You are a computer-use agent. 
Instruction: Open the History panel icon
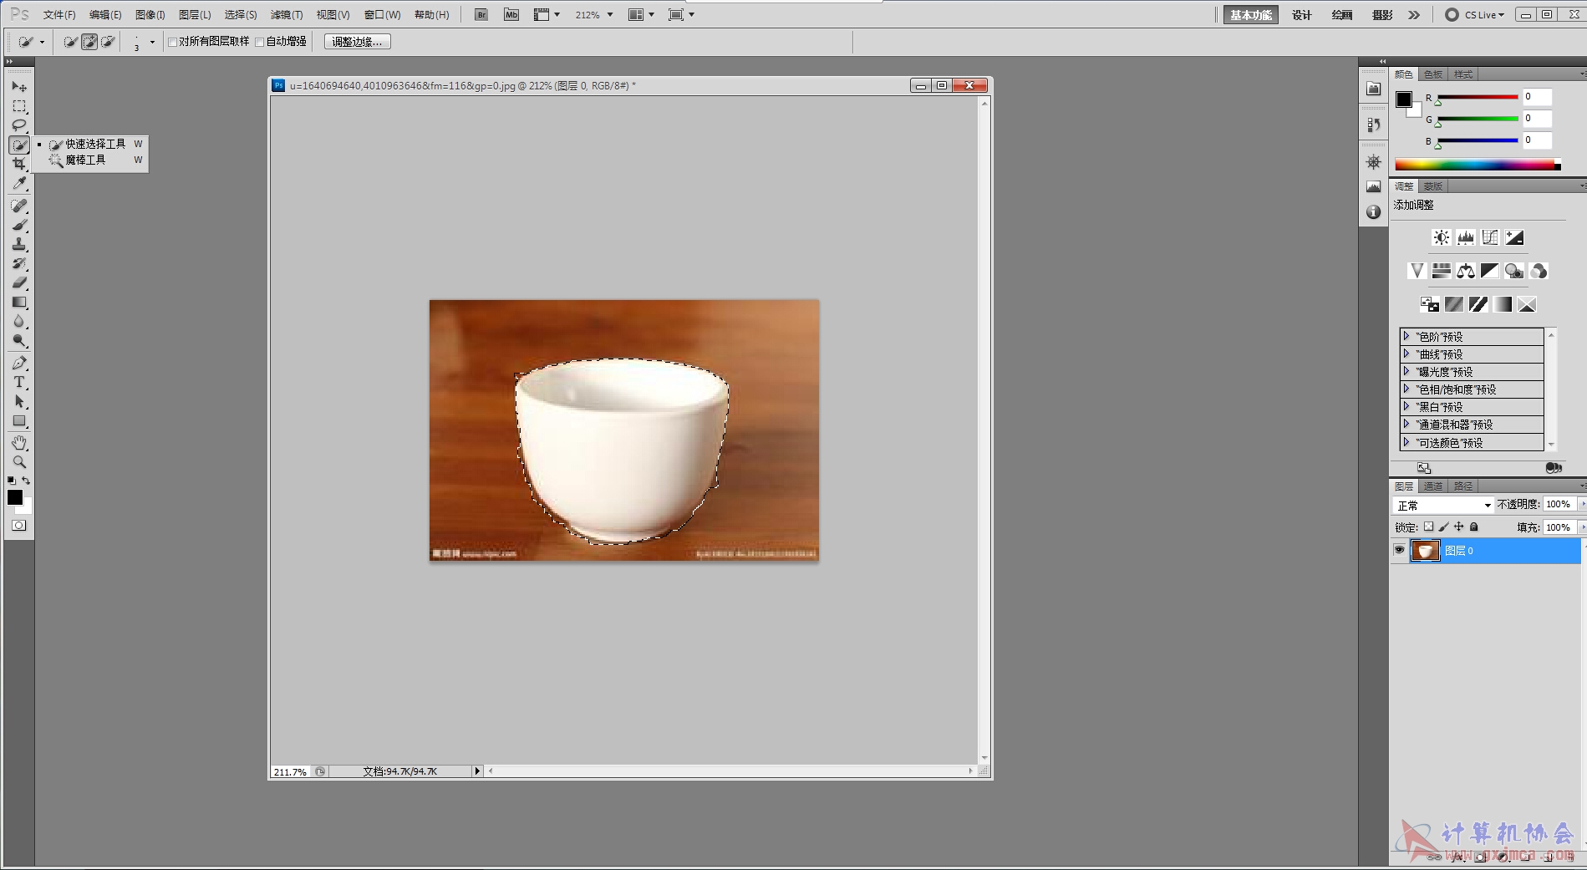point(1374,125)
